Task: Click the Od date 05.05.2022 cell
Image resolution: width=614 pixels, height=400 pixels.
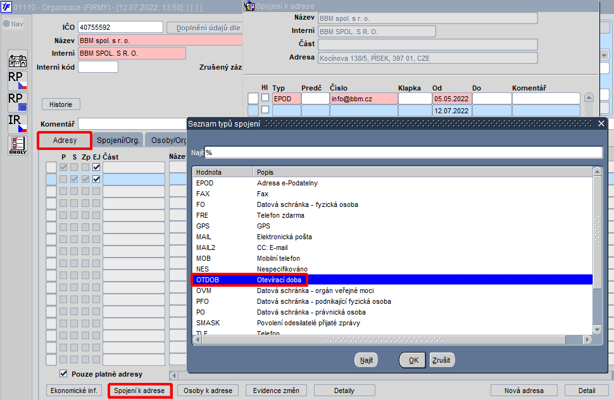Action: click(x=452, y=99)
